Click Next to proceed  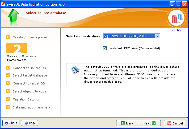pyautogui.click(x=150, y=123)
